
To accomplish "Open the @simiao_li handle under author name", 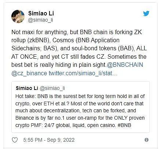I will click(x=41, y=20).
